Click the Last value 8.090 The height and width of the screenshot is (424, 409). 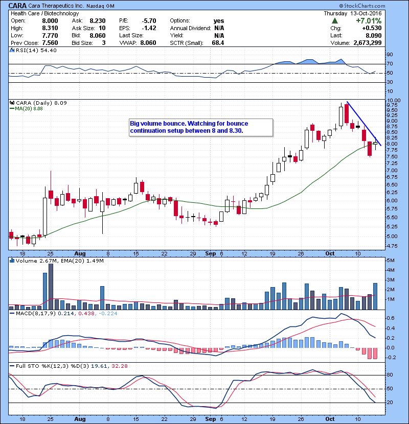[374, 35]
